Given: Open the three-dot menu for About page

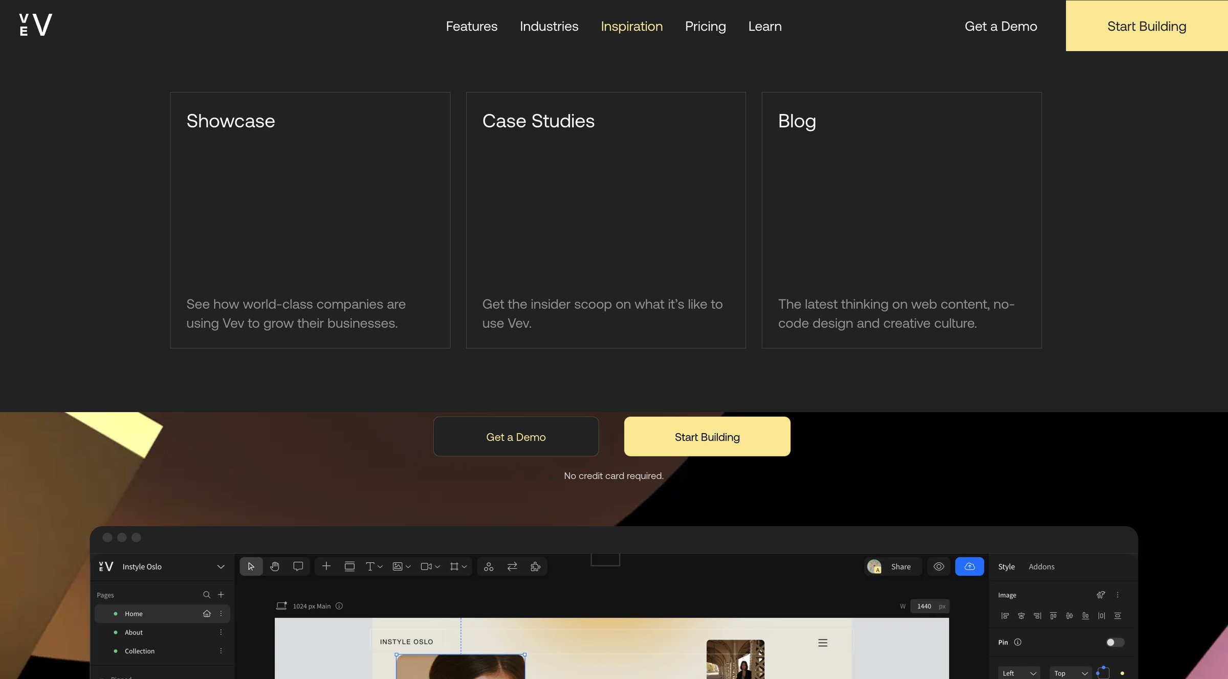Looking at the screenshot, I should point(221,632).
